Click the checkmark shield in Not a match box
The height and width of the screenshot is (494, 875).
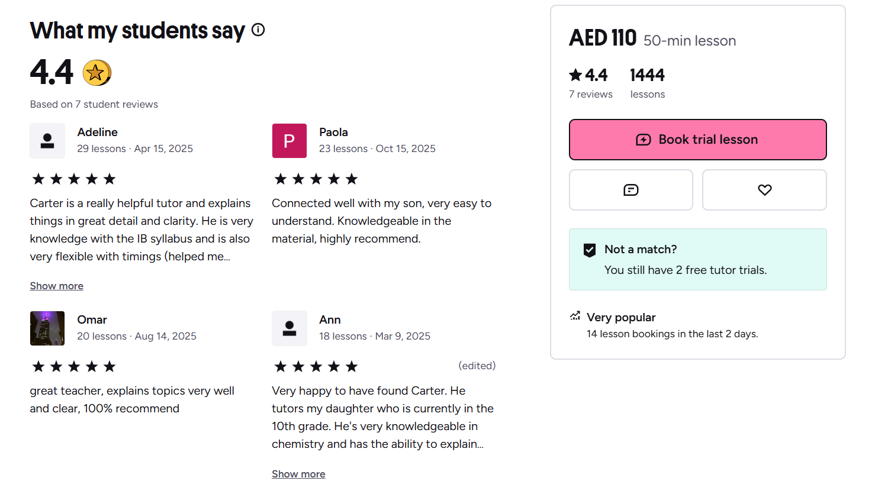[590, 250]
